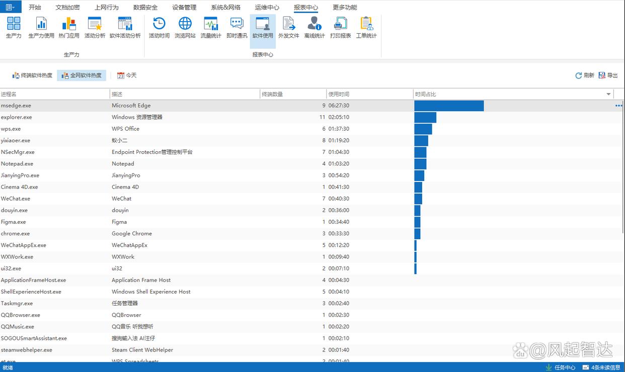Open the 运维中心 ribbon tab
This screenshot has height=372, width=625.
(267, 8)
